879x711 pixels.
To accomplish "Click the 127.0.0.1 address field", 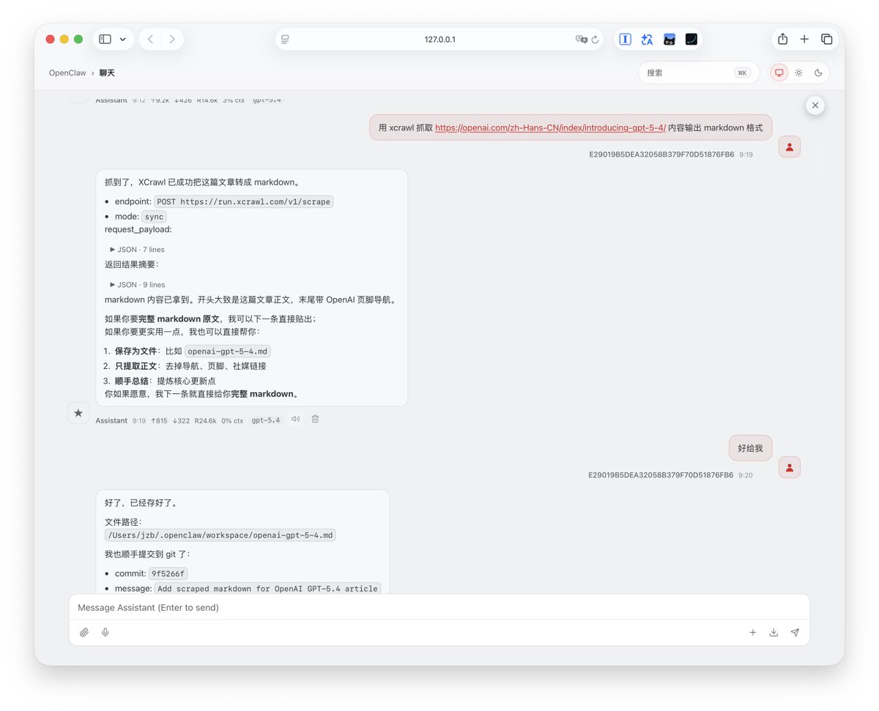I will (x=439, y=40).
